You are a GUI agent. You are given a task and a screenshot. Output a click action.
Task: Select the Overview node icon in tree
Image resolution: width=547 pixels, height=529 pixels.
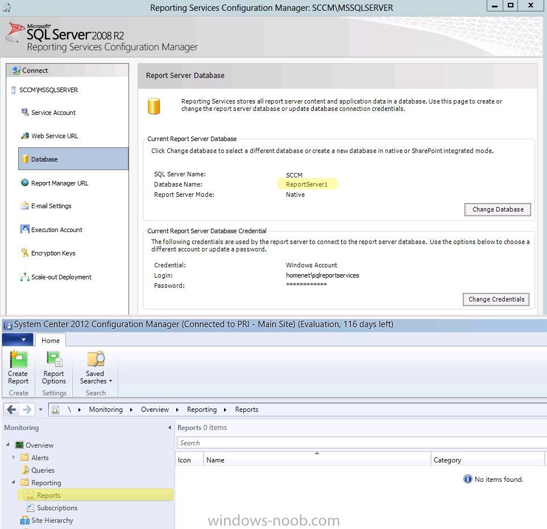[19, 445]
